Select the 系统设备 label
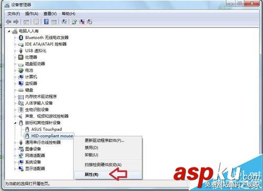 [x=33, y=162]
